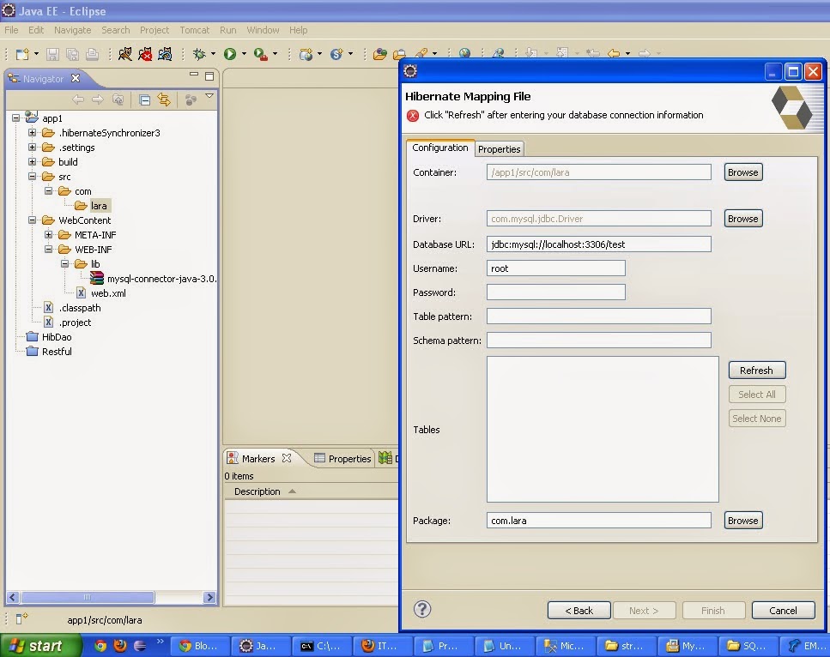Click the Save disk icon in toolbar

click(52, 54)
